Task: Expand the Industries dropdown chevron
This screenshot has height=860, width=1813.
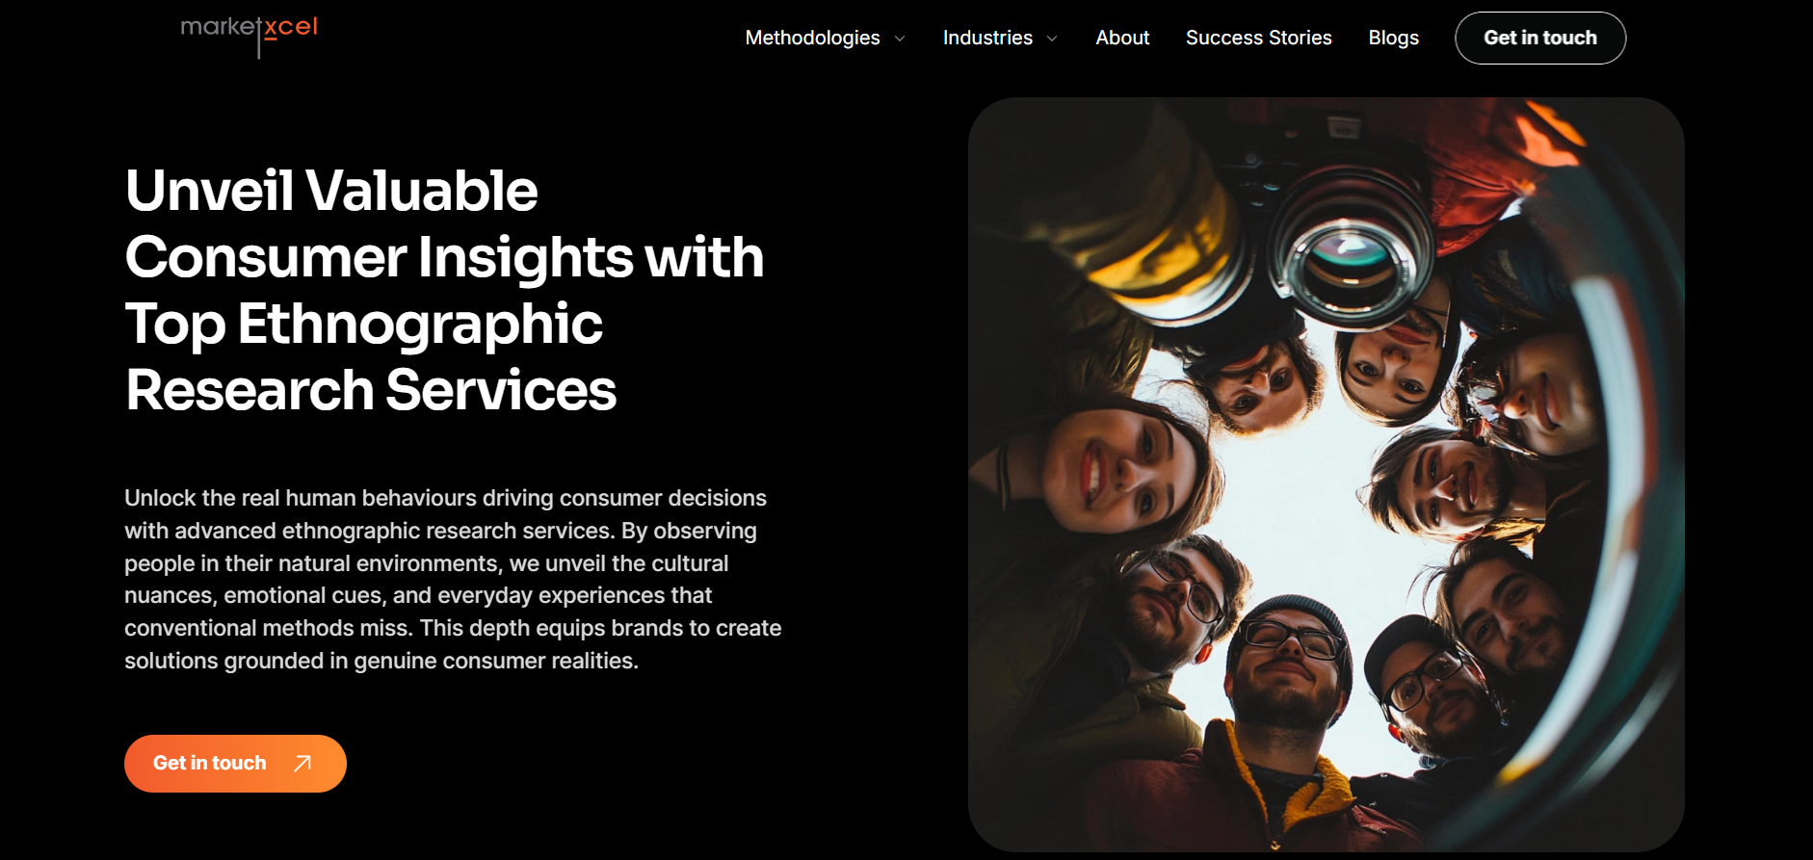Action: (1052, 39)
